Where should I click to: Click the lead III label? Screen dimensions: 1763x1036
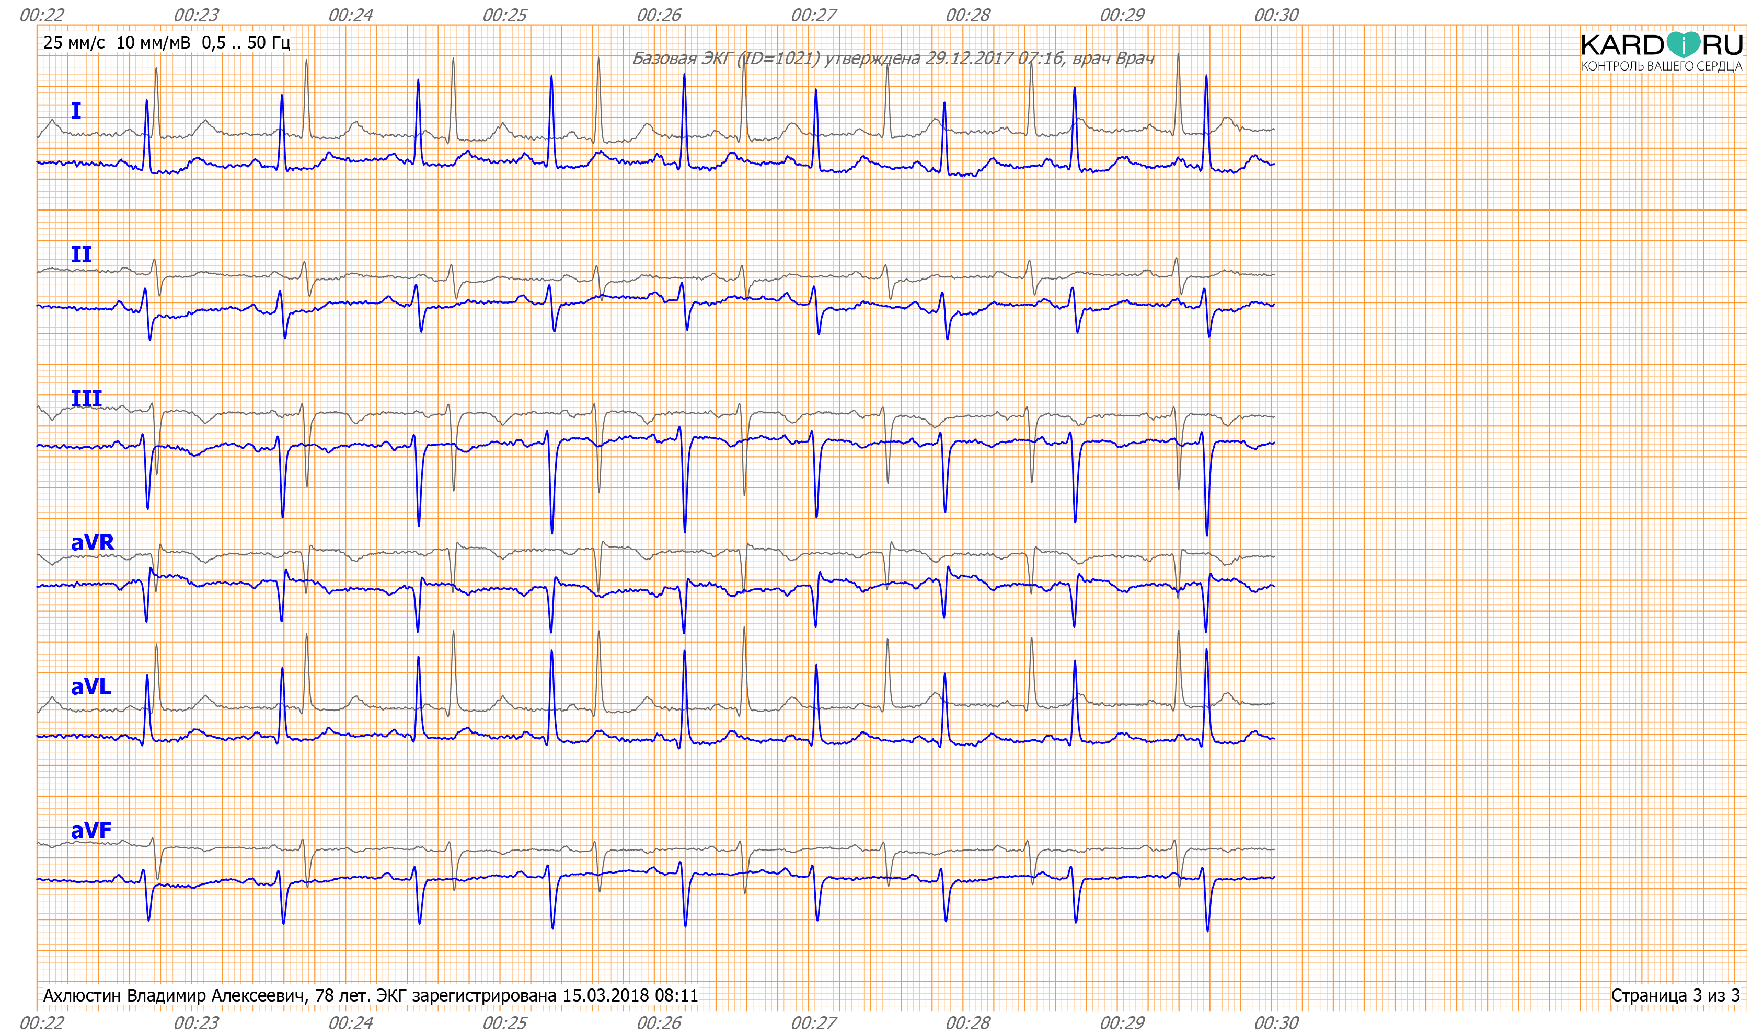[x=86, y=399]
